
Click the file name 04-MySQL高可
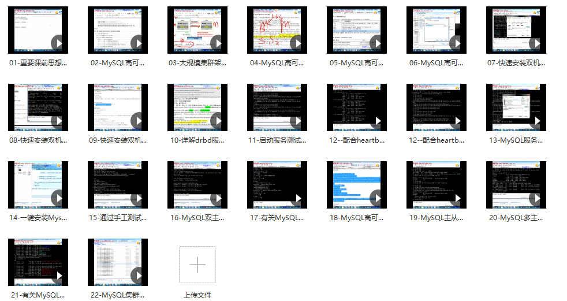click(277, 63)
